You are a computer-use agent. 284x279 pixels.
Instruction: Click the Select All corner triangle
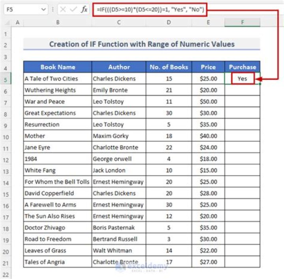7,23
